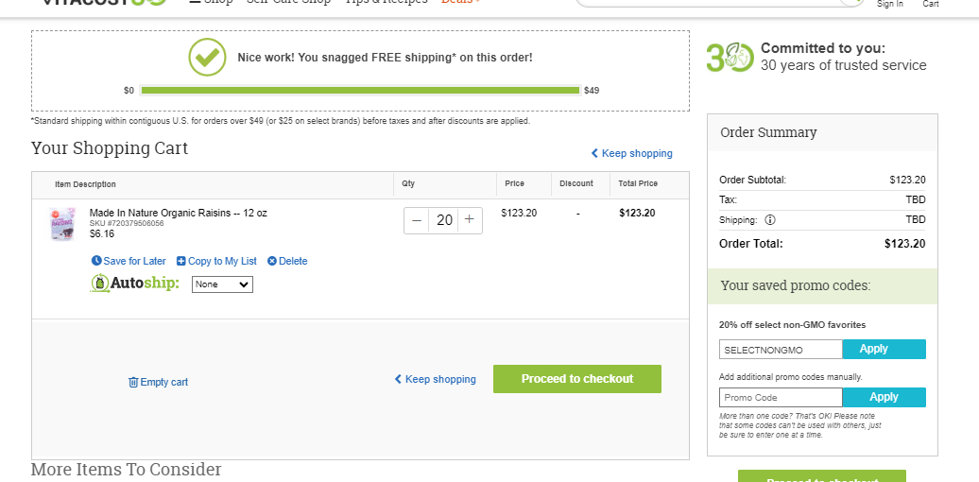Click the Empty cart trash icon
Screen dimensions: 979x482
point(133,382)
